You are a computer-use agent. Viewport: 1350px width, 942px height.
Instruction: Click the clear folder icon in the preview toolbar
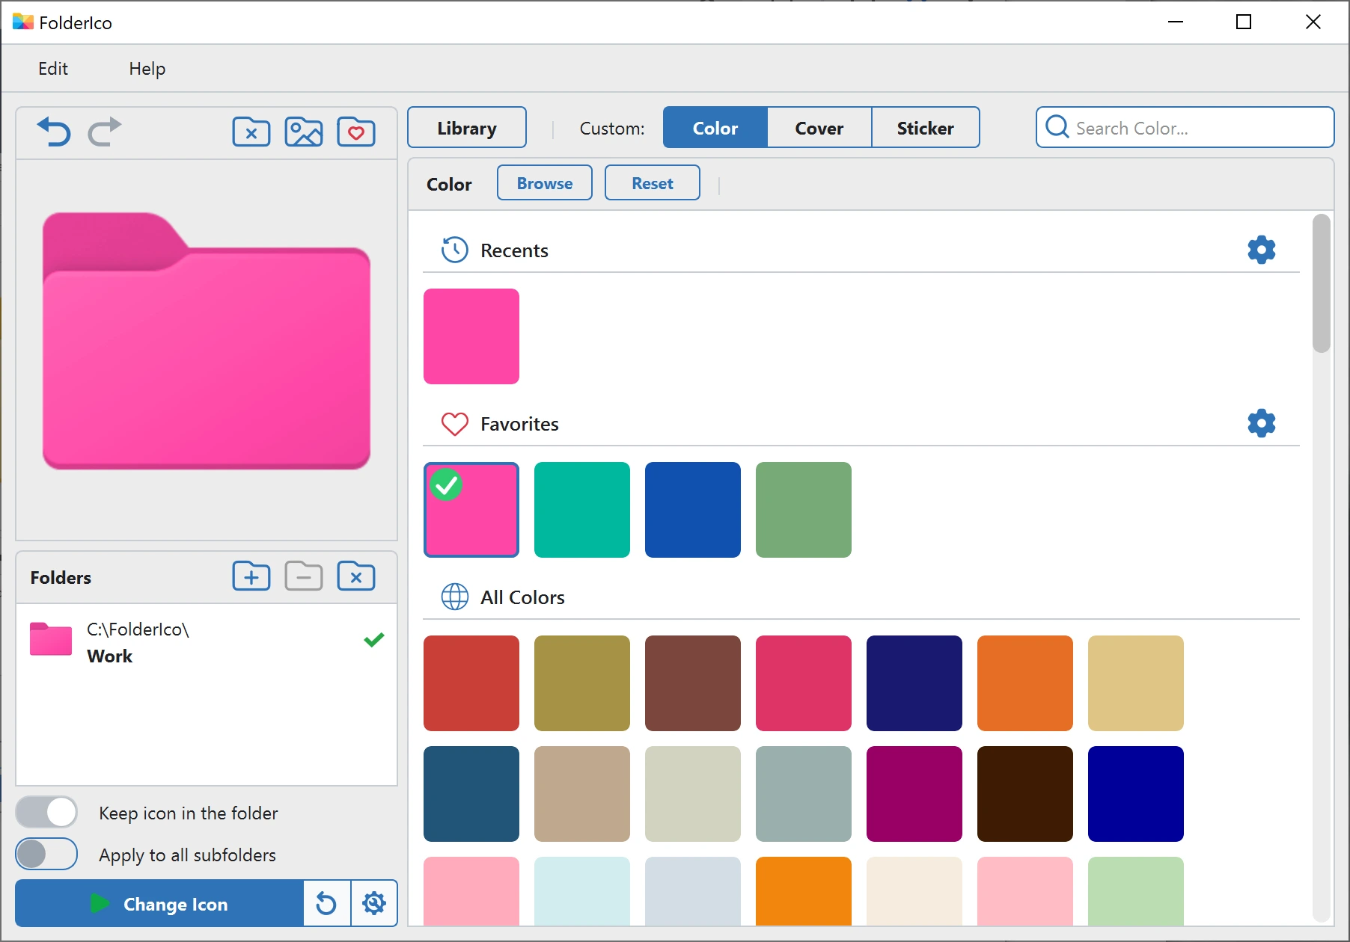(251, 132)
